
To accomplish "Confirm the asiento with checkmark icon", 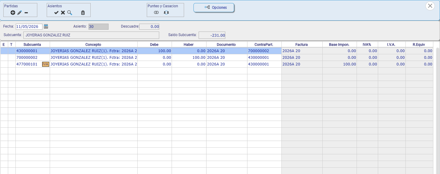I will tap(56, 13).
